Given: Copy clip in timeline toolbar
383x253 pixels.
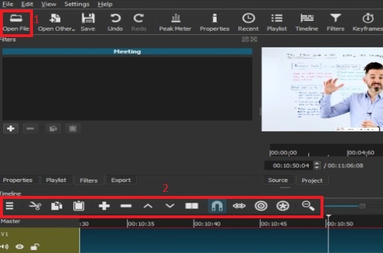Looking at the screenshot, I should pos(57,206).
